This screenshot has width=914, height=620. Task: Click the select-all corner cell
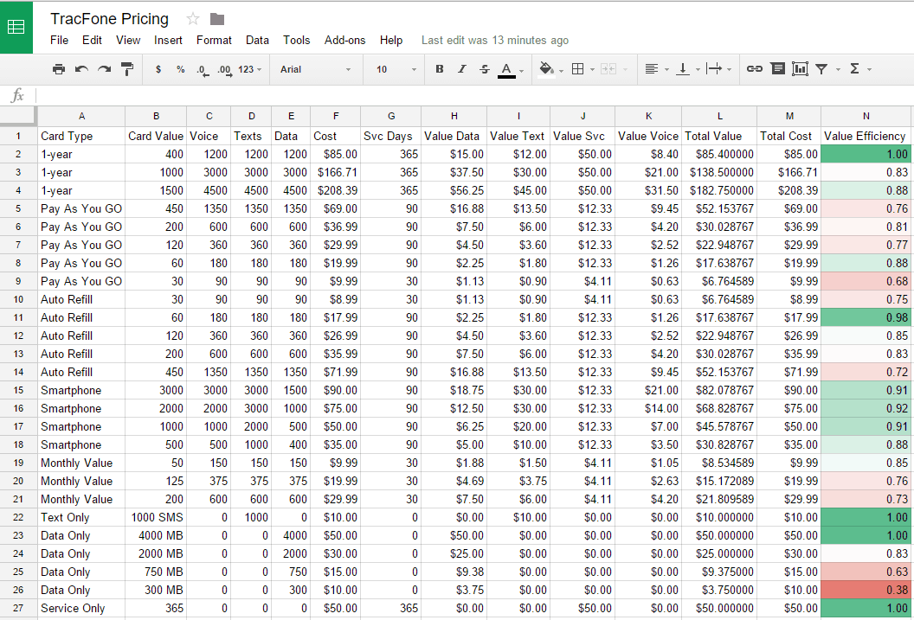pos(18,116)
